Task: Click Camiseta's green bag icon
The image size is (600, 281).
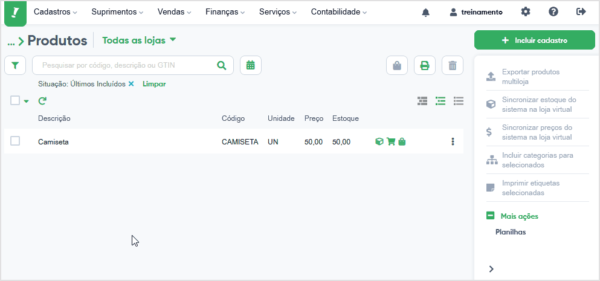Action: pyautogui.click(x=402, y=141)
